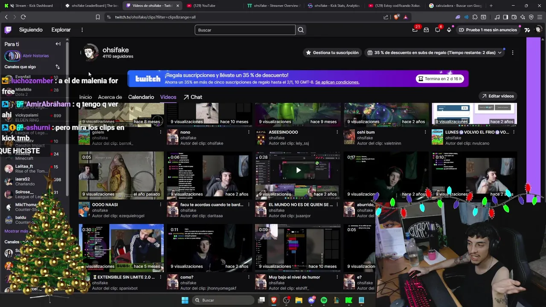Viewport: 546px width, 307px height.
Task: Click the share page icon in address bar
Action: pyautogui.click(x=386, y=17)
